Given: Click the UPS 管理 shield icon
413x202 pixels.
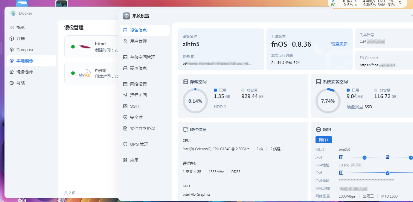Looking at the screenshot, I should coord(125,144).
